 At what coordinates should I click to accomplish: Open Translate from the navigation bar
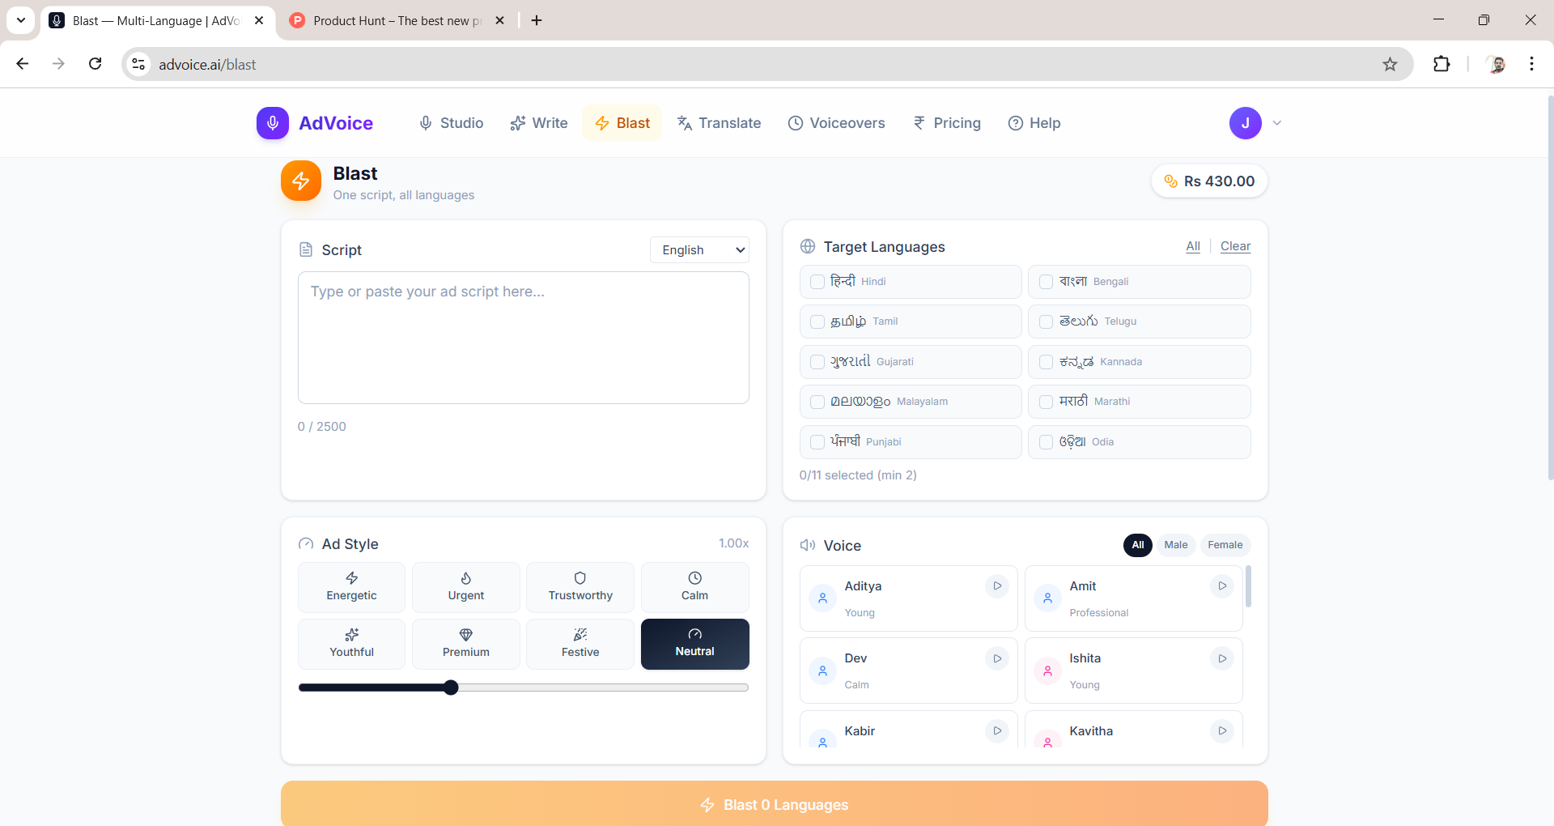[x=719, y=123]
